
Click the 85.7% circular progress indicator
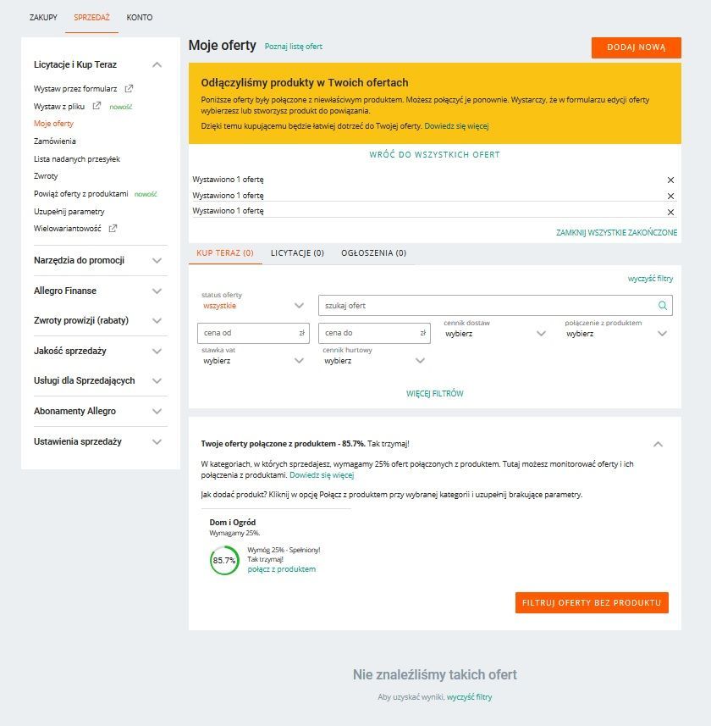224,561
